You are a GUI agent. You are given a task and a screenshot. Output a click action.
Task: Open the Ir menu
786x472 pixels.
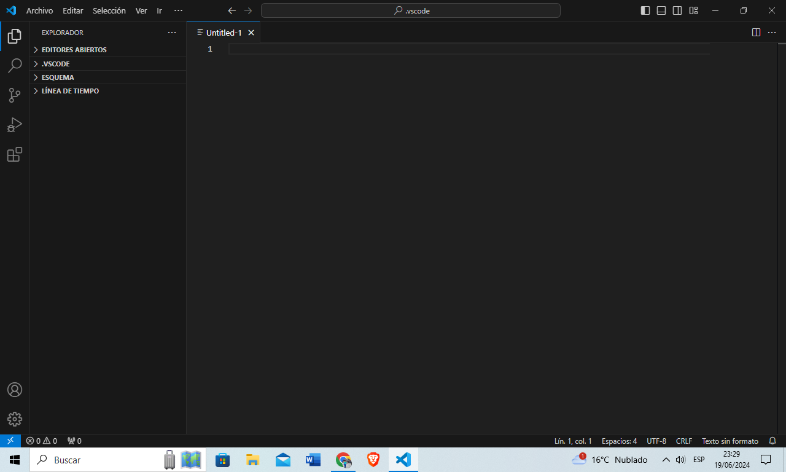tap(159, 10)
